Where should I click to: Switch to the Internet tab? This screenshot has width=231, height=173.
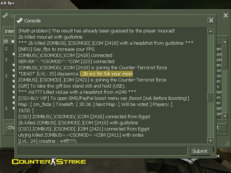[x=9, y=31]
